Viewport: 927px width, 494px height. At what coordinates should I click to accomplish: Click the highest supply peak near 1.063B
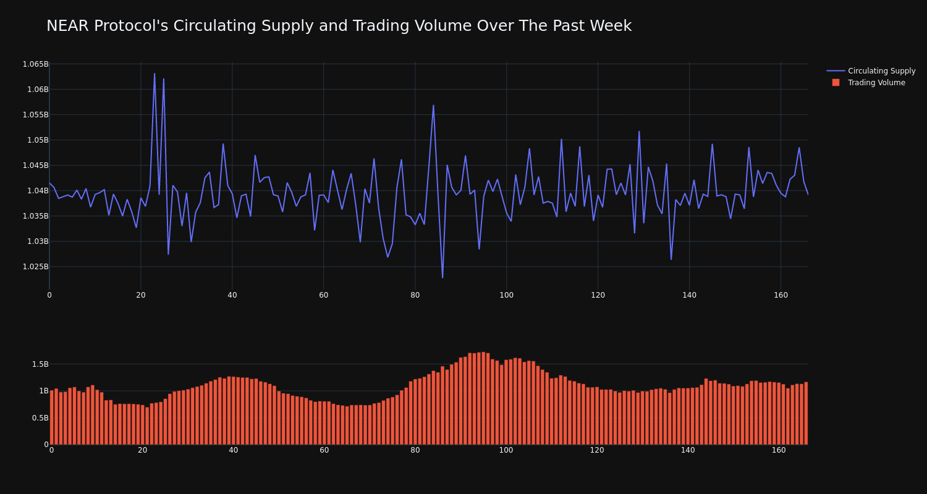(154, 74)
